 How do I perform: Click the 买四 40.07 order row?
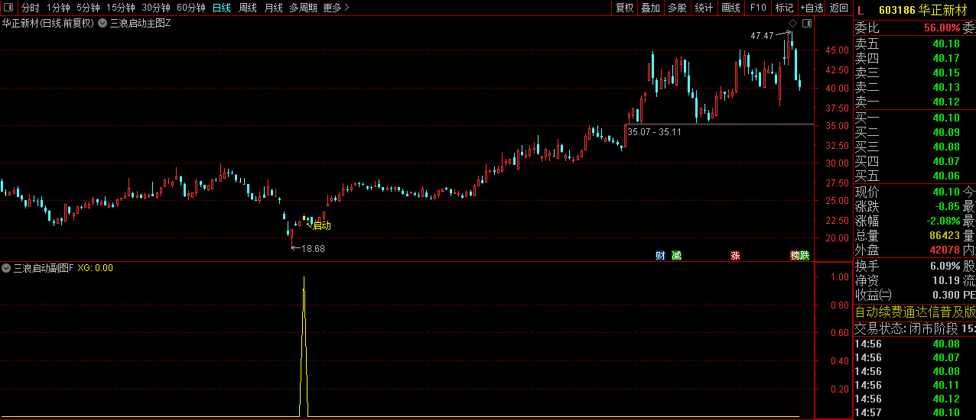[914, 161]
